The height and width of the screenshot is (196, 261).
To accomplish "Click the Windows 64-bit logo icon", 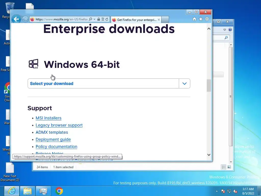I will [x=33, y=64].
